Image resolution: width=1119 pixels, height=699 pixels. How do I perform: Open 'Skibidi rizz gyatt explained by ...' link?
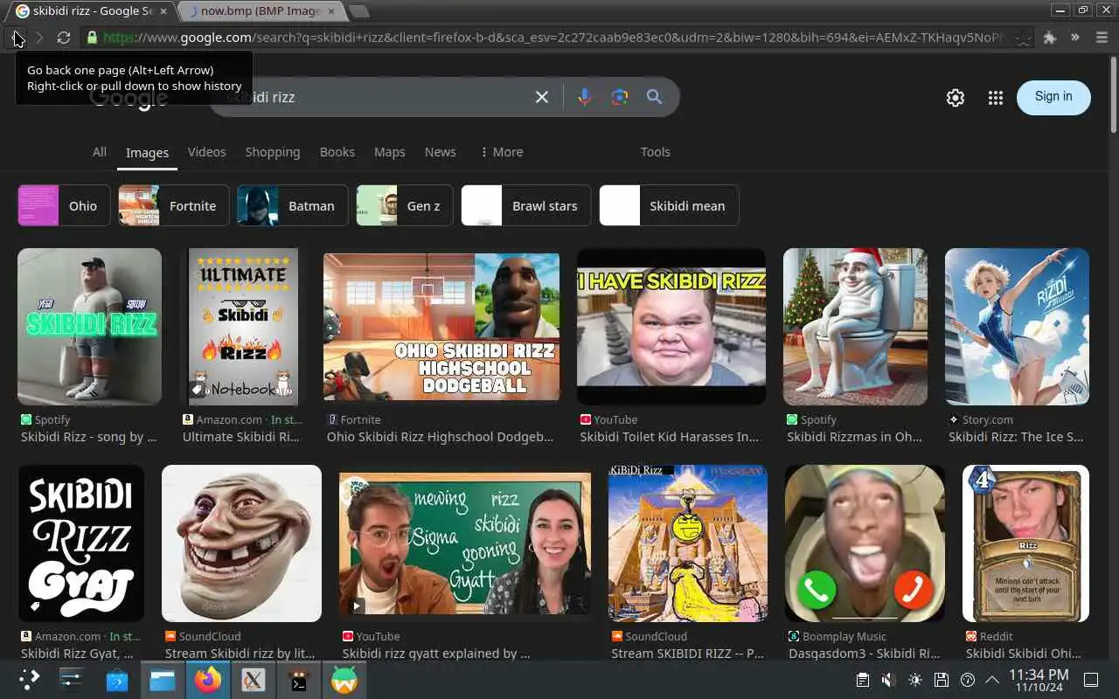tap(436, 654)
